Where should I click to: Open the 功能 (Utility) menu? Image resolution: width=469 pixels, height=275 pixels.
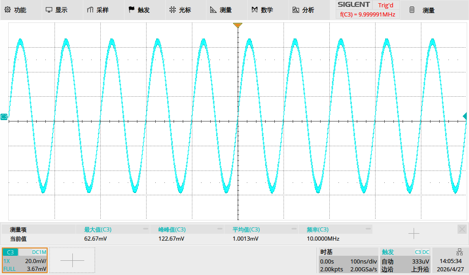coord(16,10)
